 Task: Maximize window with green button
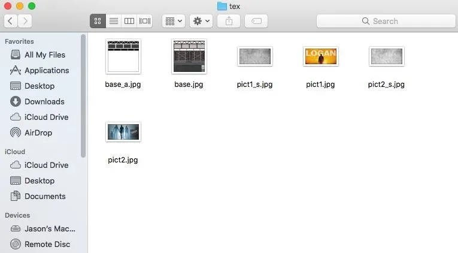(x=32, y=6)
